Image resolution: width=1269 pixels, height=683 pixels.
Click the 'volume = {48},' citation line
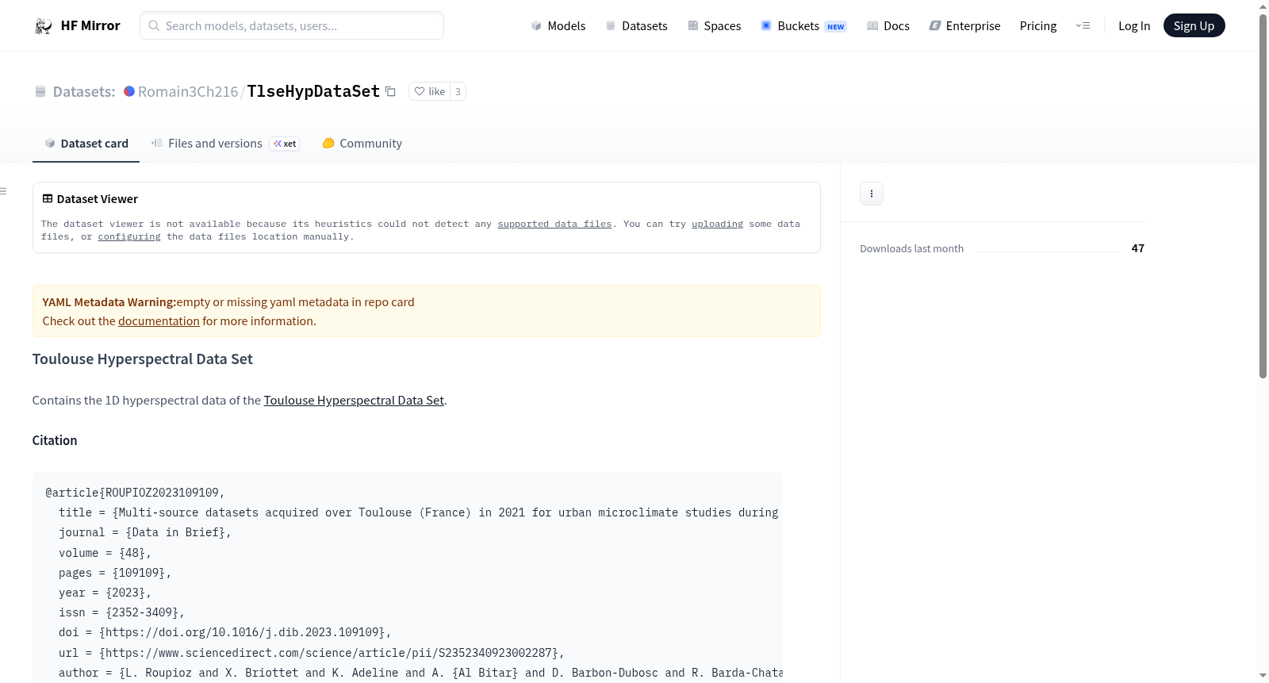pyautogui.click(x=105, y=553)
